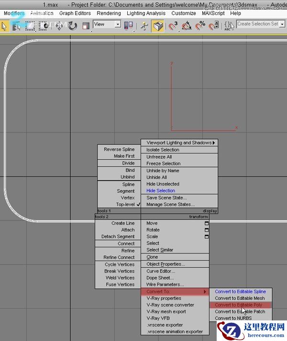Open V-Ray VFB
This screenshot has width=287, height=341.
tap(175, 319)
